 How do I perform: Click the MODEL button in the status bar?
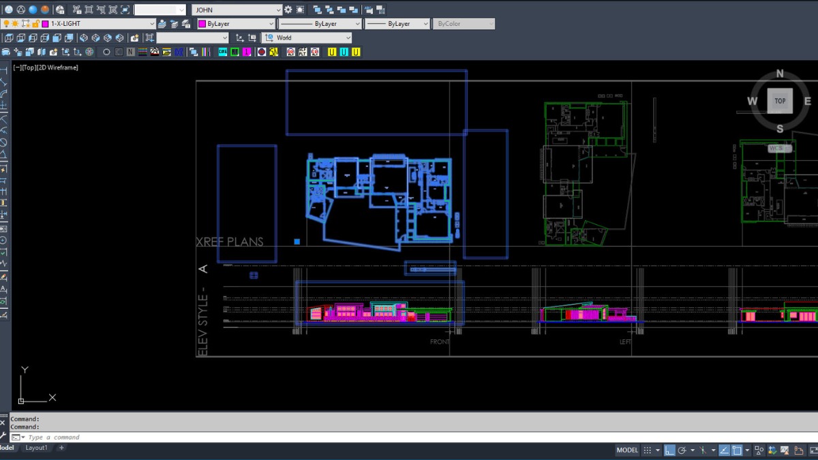click(x=627, y=450)
